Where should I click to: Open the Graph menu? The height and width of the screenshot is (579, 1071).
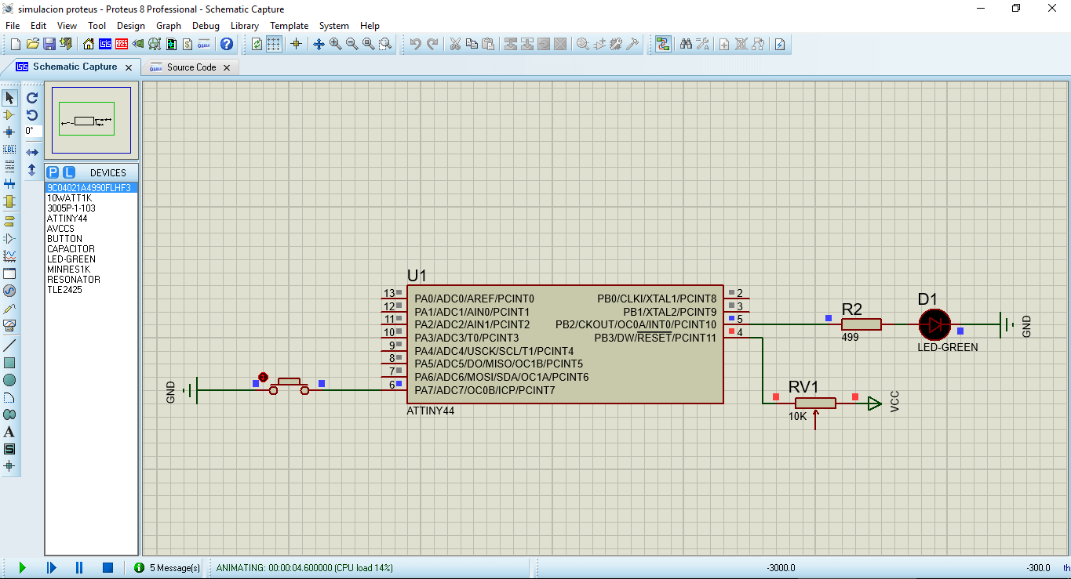pyautogui.click(x=169, y=26)
